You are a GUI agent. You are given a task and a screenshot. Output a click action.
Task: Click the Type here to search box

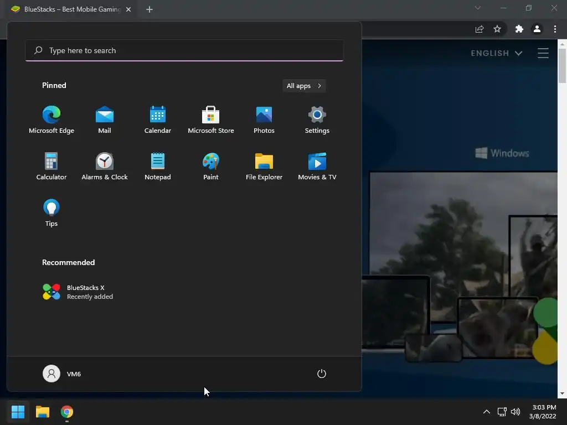click(184, 50)
